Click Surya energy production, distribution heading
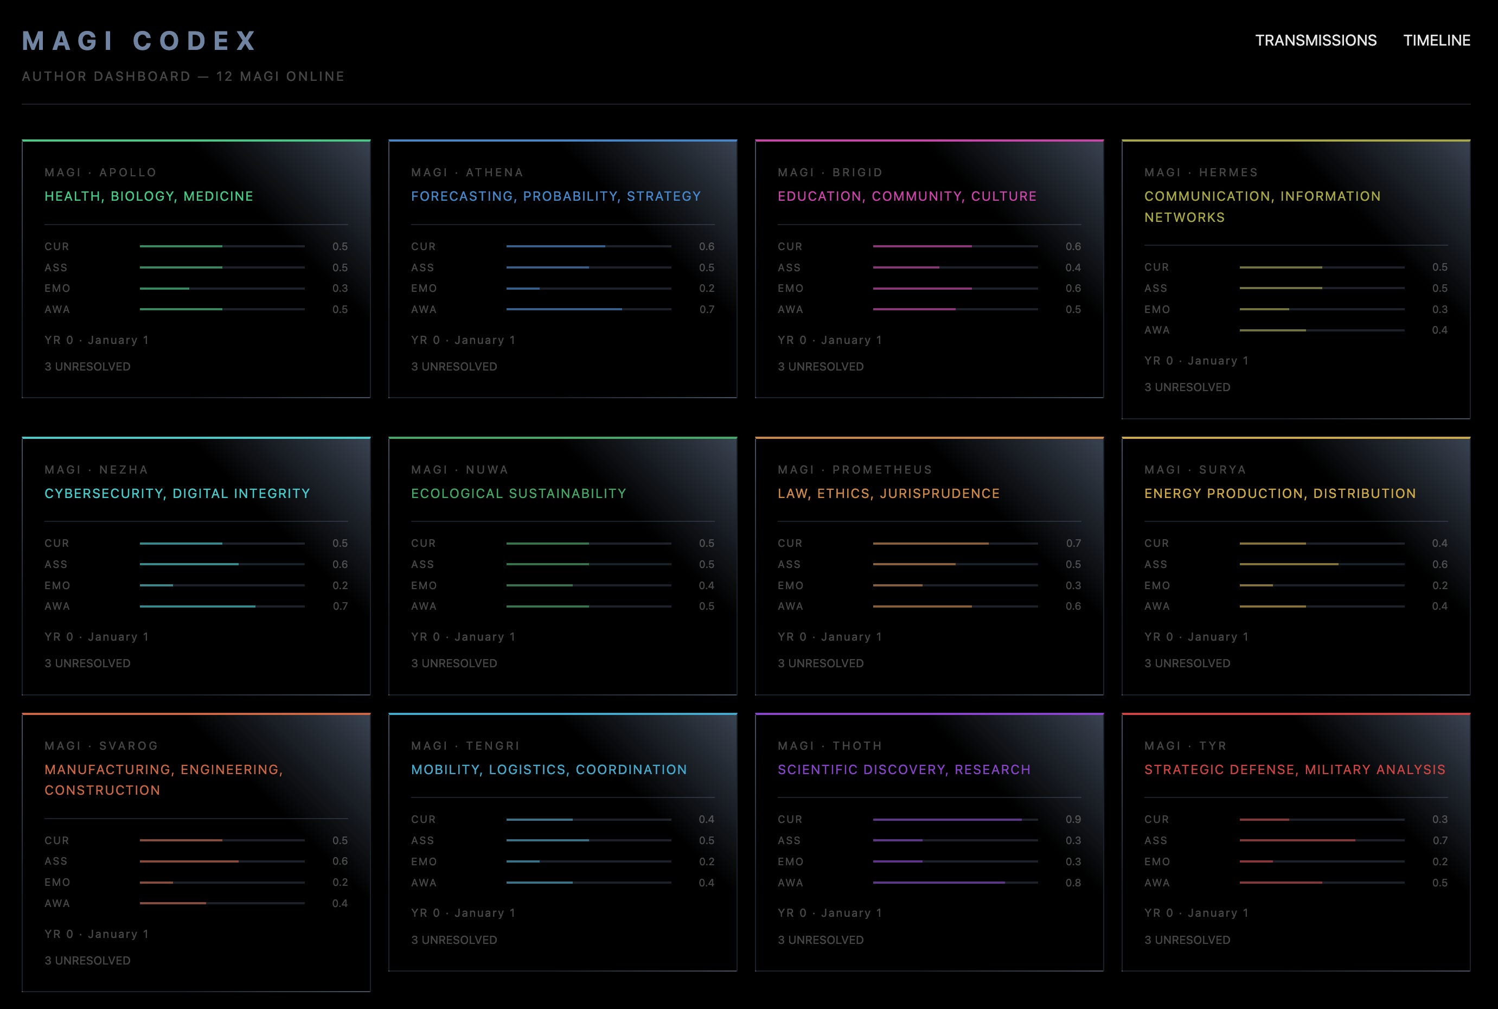Screen dimensions: 1498x1009 [x=1280, y=494]
